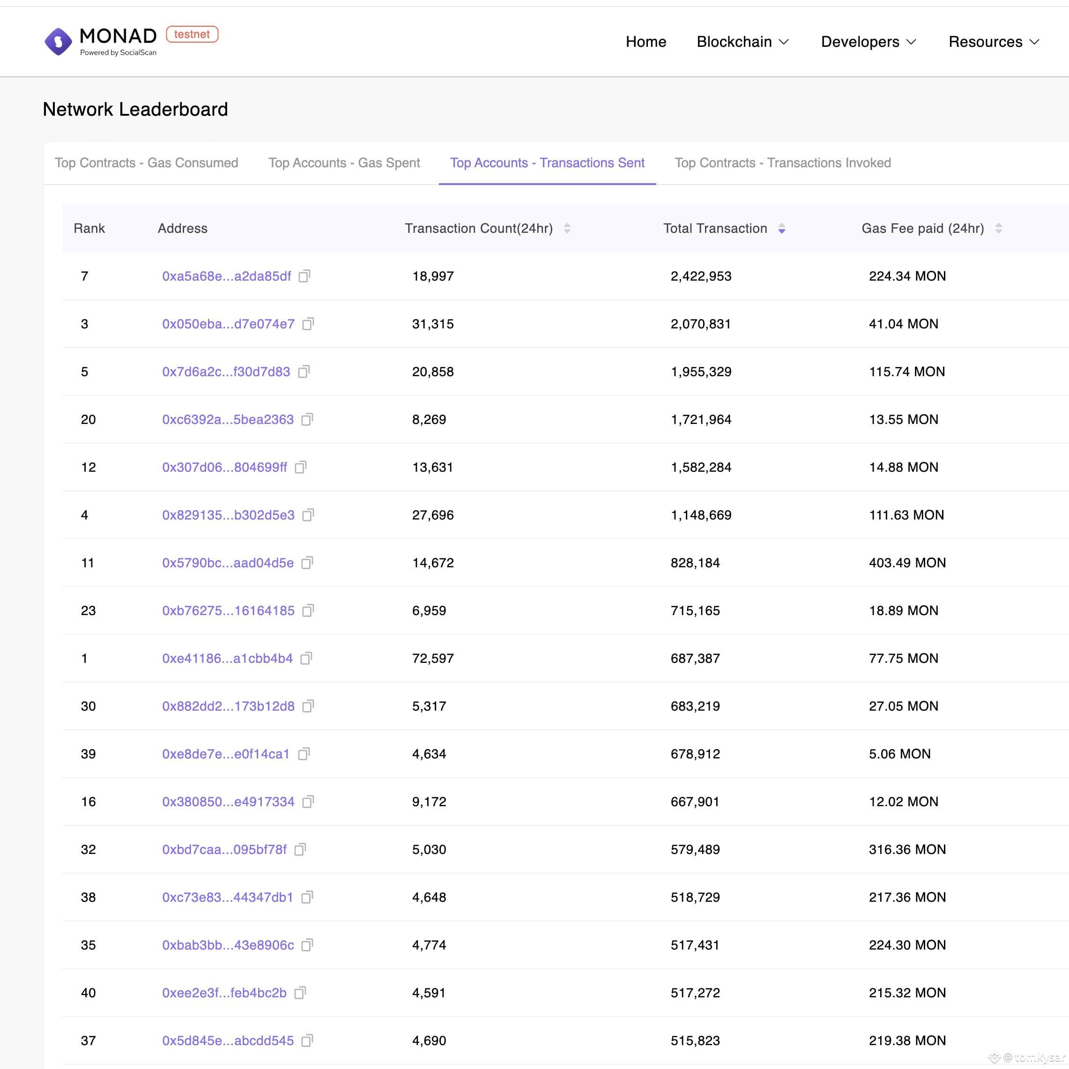Expand the Resources dropdown menu

tap(995, 42)
